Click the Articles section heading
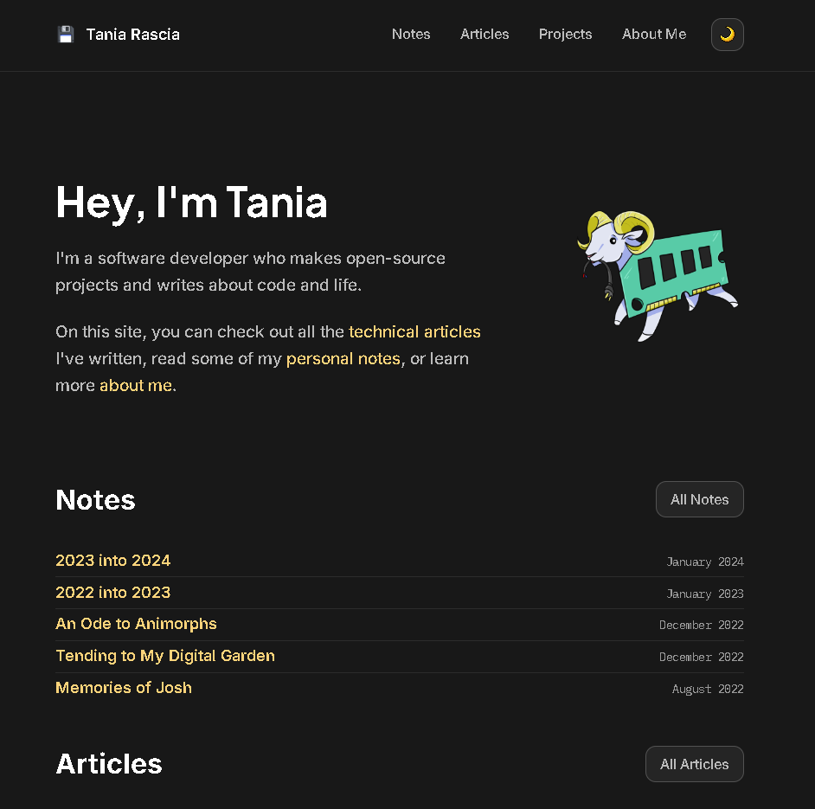 pos(109,764)
